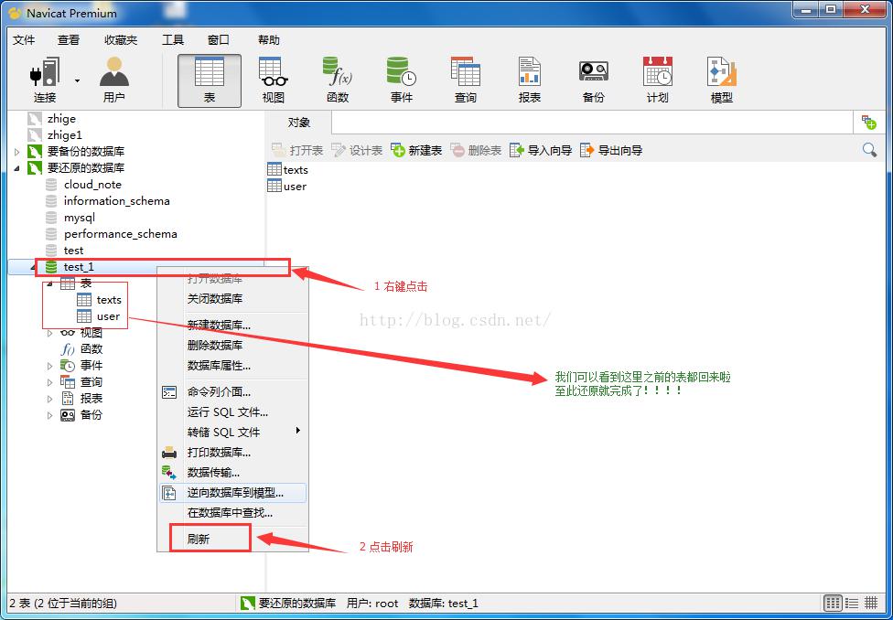Click the 设计表 design table button
The image size is (893, 620).
[x=357, y=150]
